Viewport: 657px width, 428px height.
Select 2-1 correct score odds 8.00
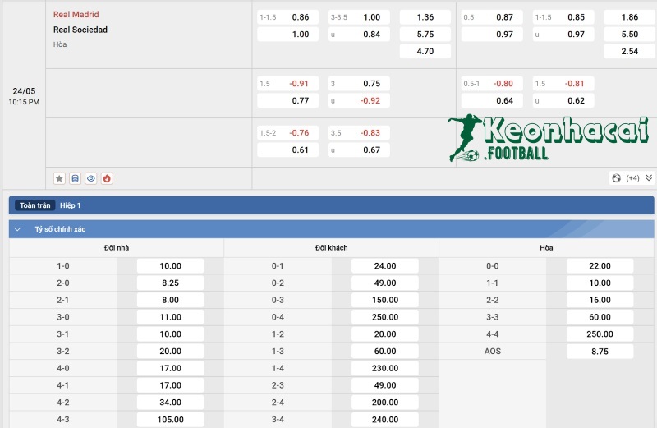(x=170, y=300)
